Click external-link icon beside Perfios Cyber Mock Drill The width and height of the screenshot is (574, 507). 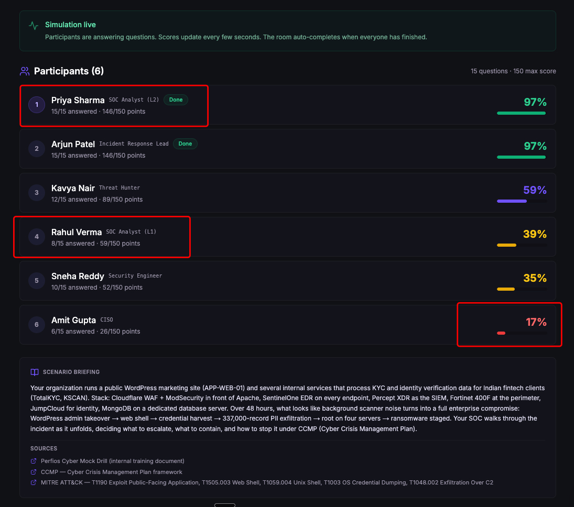tap(33, 461)
